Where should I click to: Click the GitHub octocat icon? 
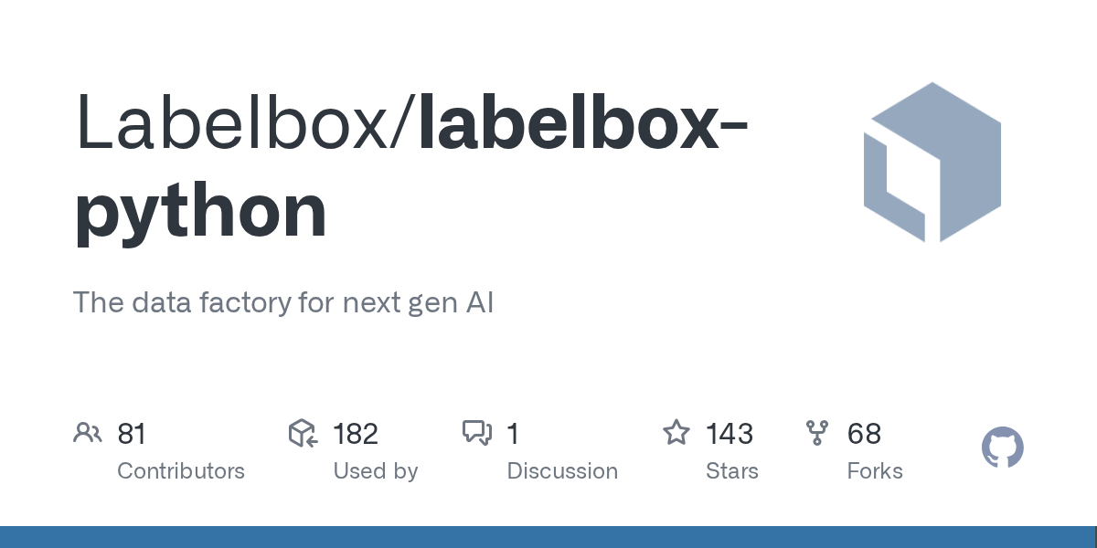(1003, 448)
